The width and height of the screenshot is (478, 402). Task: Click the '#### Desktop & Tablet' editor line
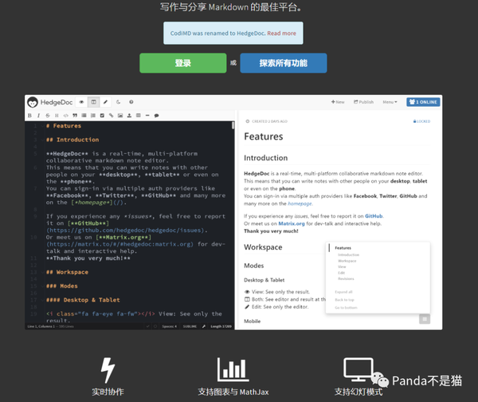pos(83,300)
